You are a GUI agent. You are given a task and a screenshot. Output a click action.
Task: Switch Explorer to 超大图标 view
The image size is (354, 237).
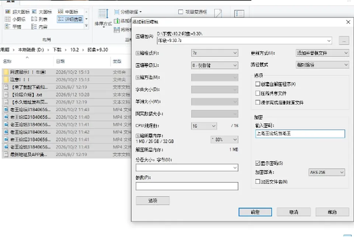tap(17, 11)
